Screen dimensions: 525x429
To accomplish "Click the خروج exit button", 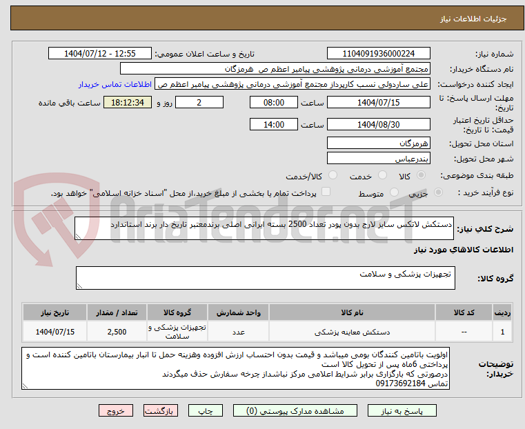I will click(x=116, y=410).
